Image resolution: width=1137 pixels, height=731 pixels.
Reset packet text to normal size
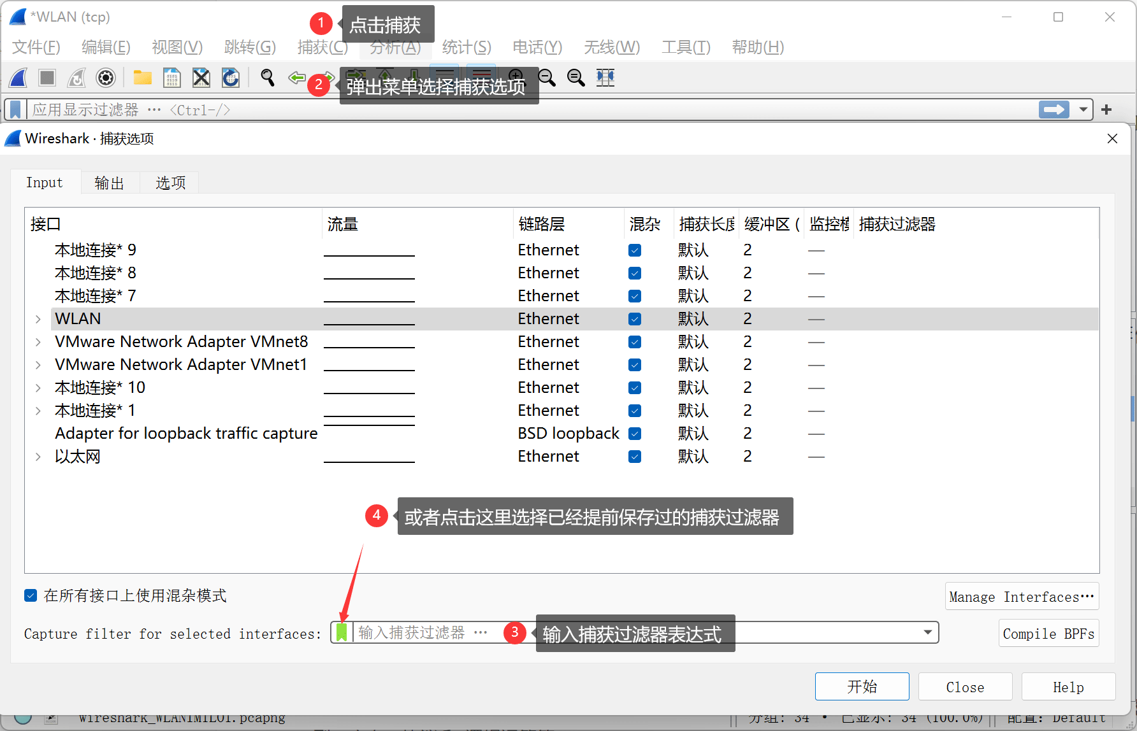point(576,78)
